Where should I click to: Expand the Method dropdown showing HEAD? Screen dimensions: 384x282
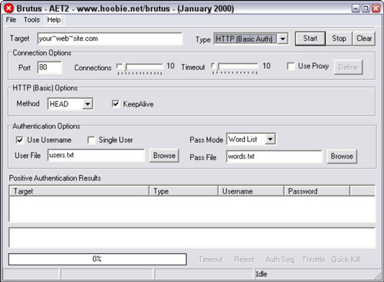tap(88, 104)
